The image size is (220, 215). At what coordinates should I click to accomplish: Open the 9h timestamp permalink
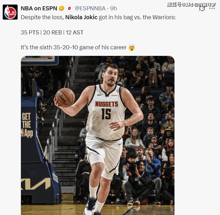(x=113, y=8)
